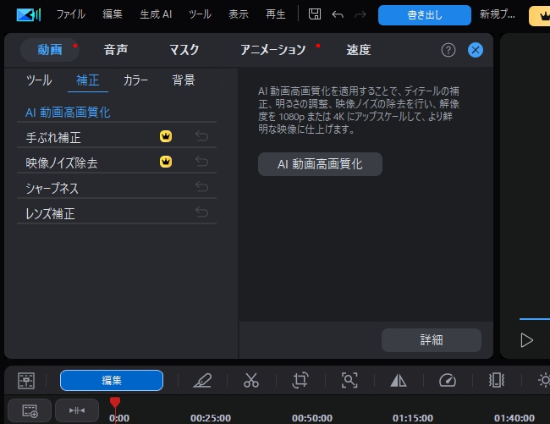The height and width of the screenshot is (424, 550).
Task: Switch to the マスク tab
Action: tap(184, 50)
